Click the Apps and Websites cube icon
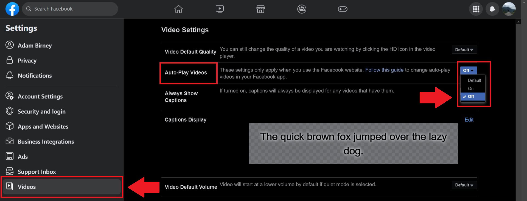 pyautogui.click(x=10, y=126)
